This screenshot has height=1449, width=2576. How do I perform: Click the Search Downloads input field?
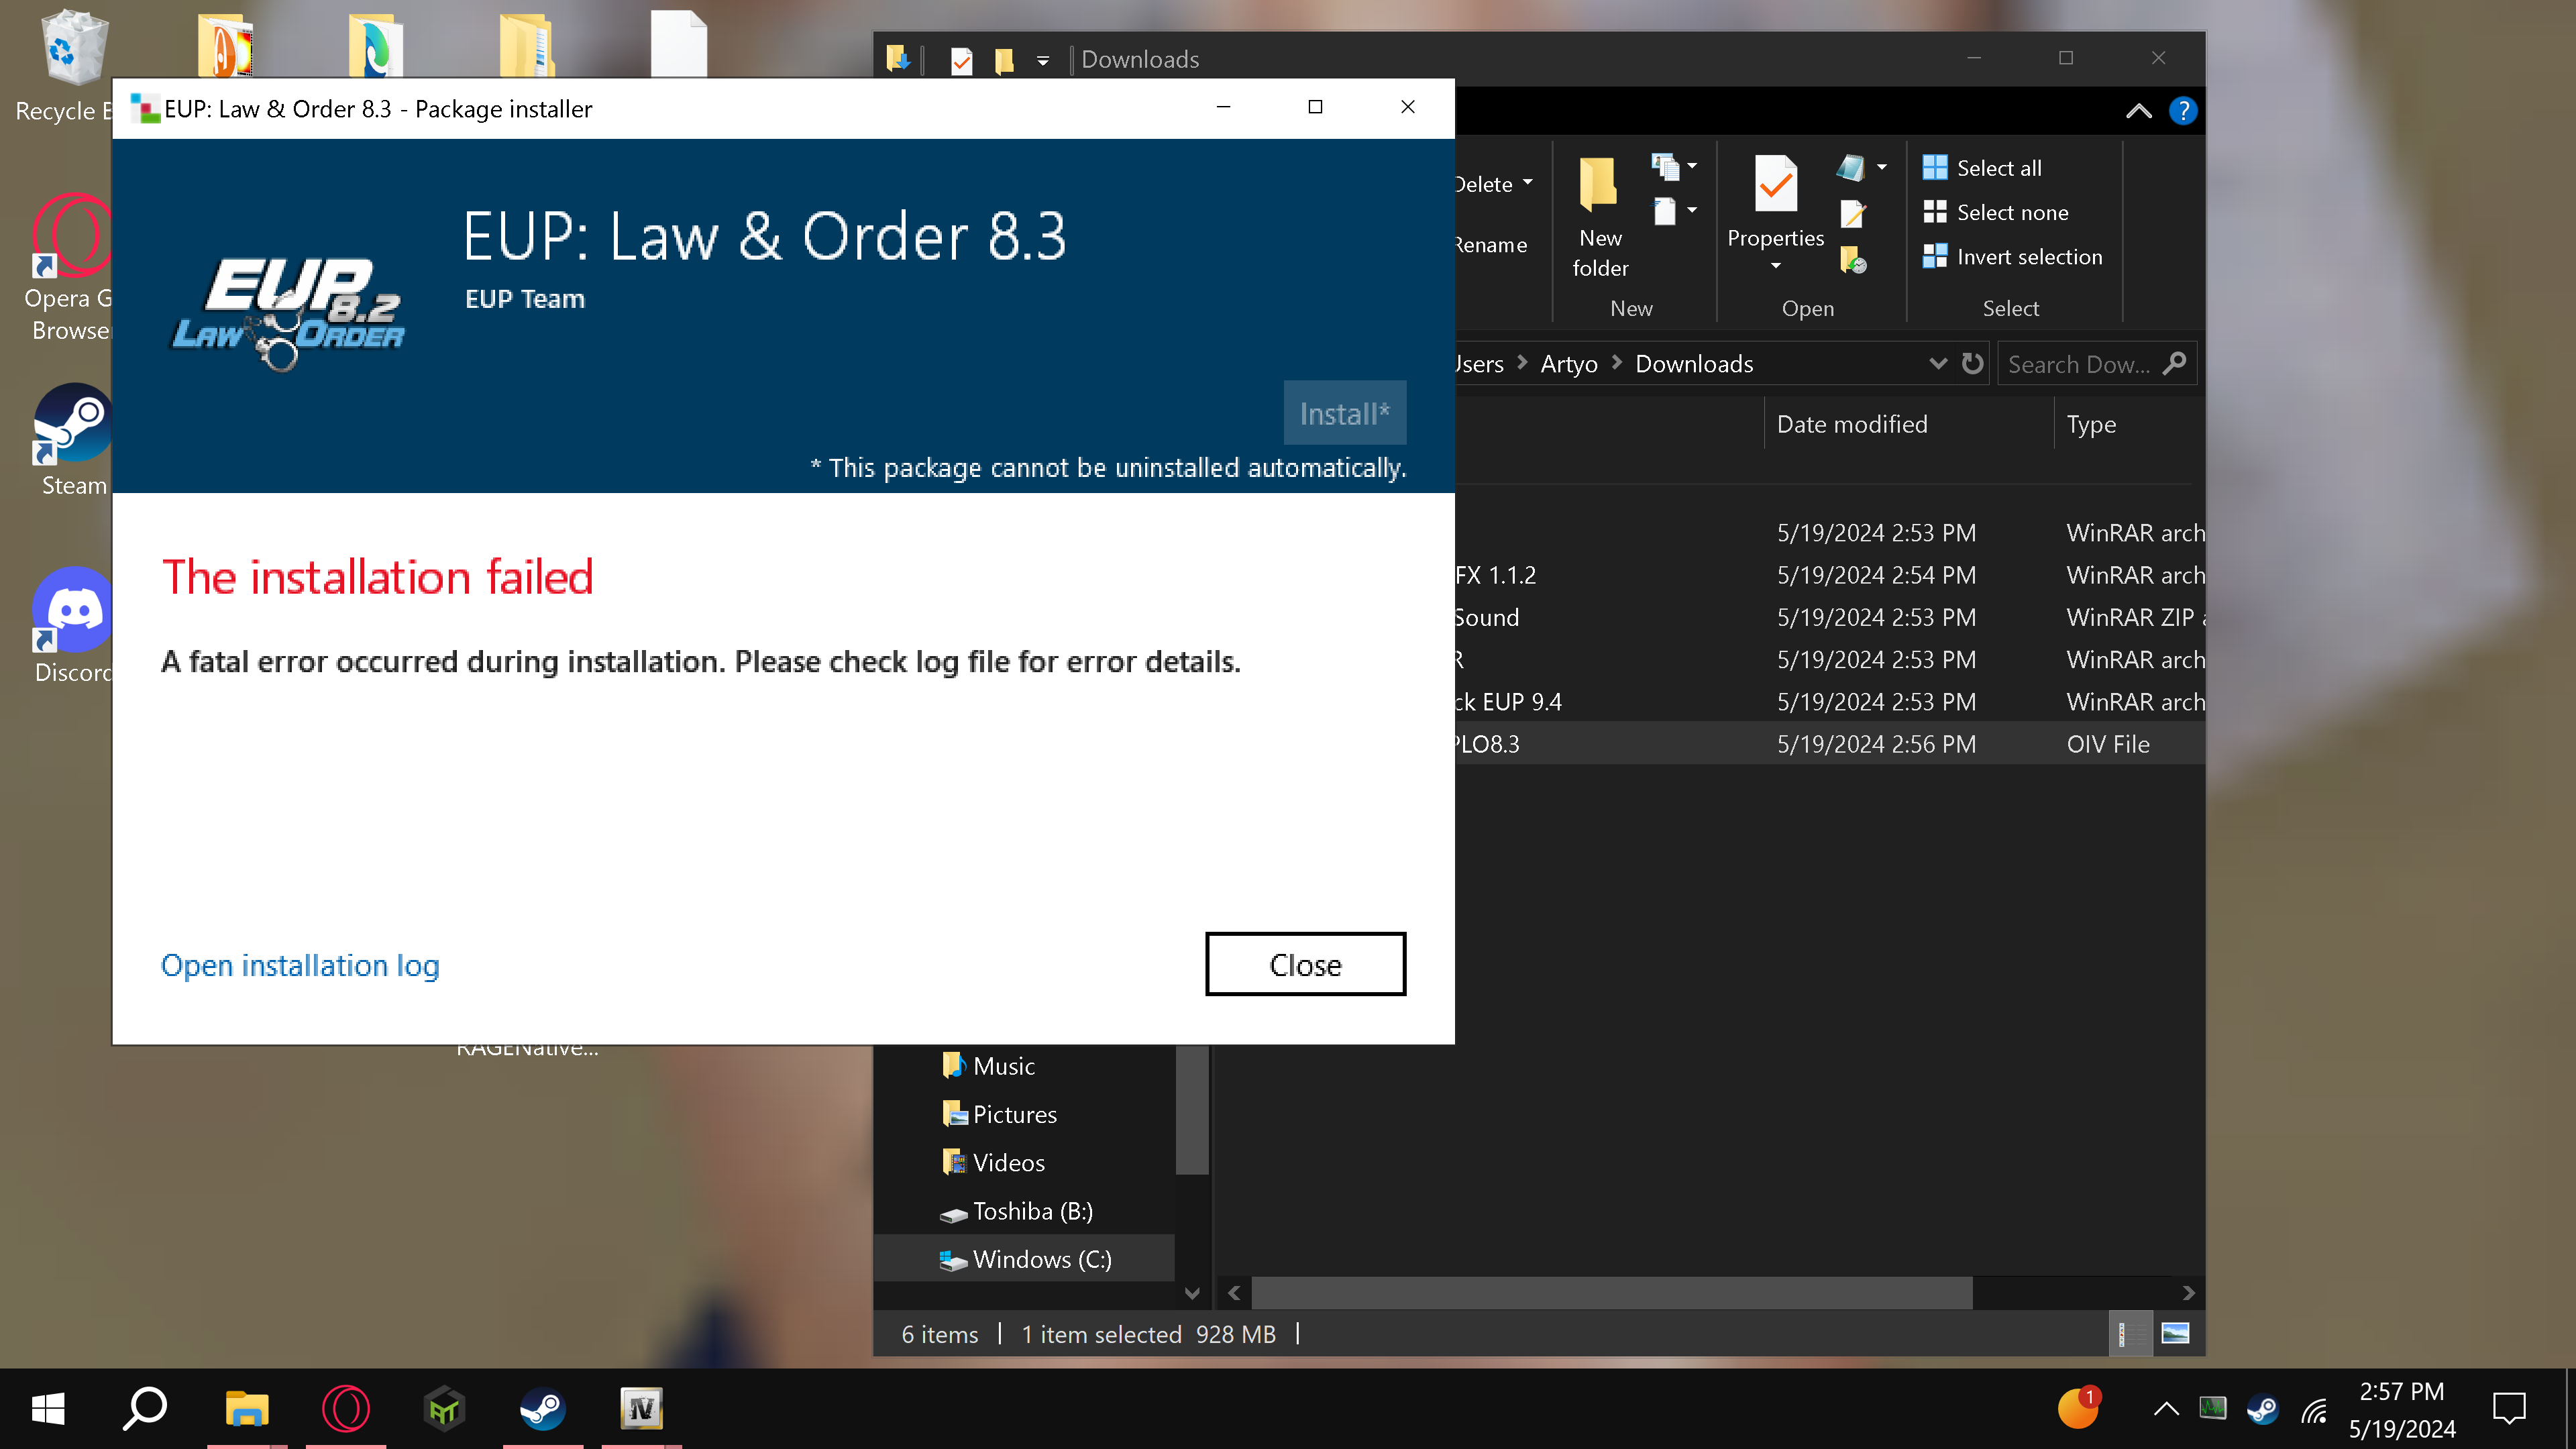2080,364
